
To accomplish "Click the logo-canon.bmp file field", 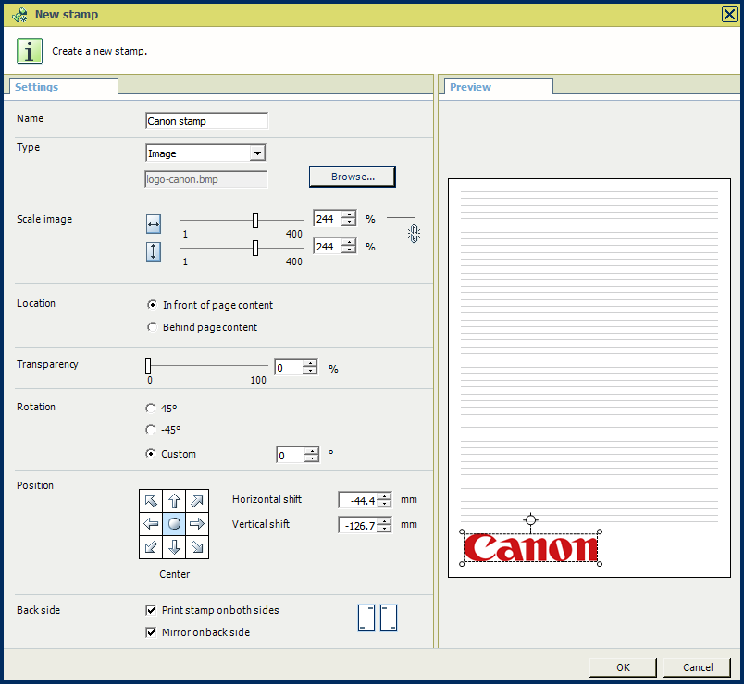I will pyautogui.click(x=206, y=179).
